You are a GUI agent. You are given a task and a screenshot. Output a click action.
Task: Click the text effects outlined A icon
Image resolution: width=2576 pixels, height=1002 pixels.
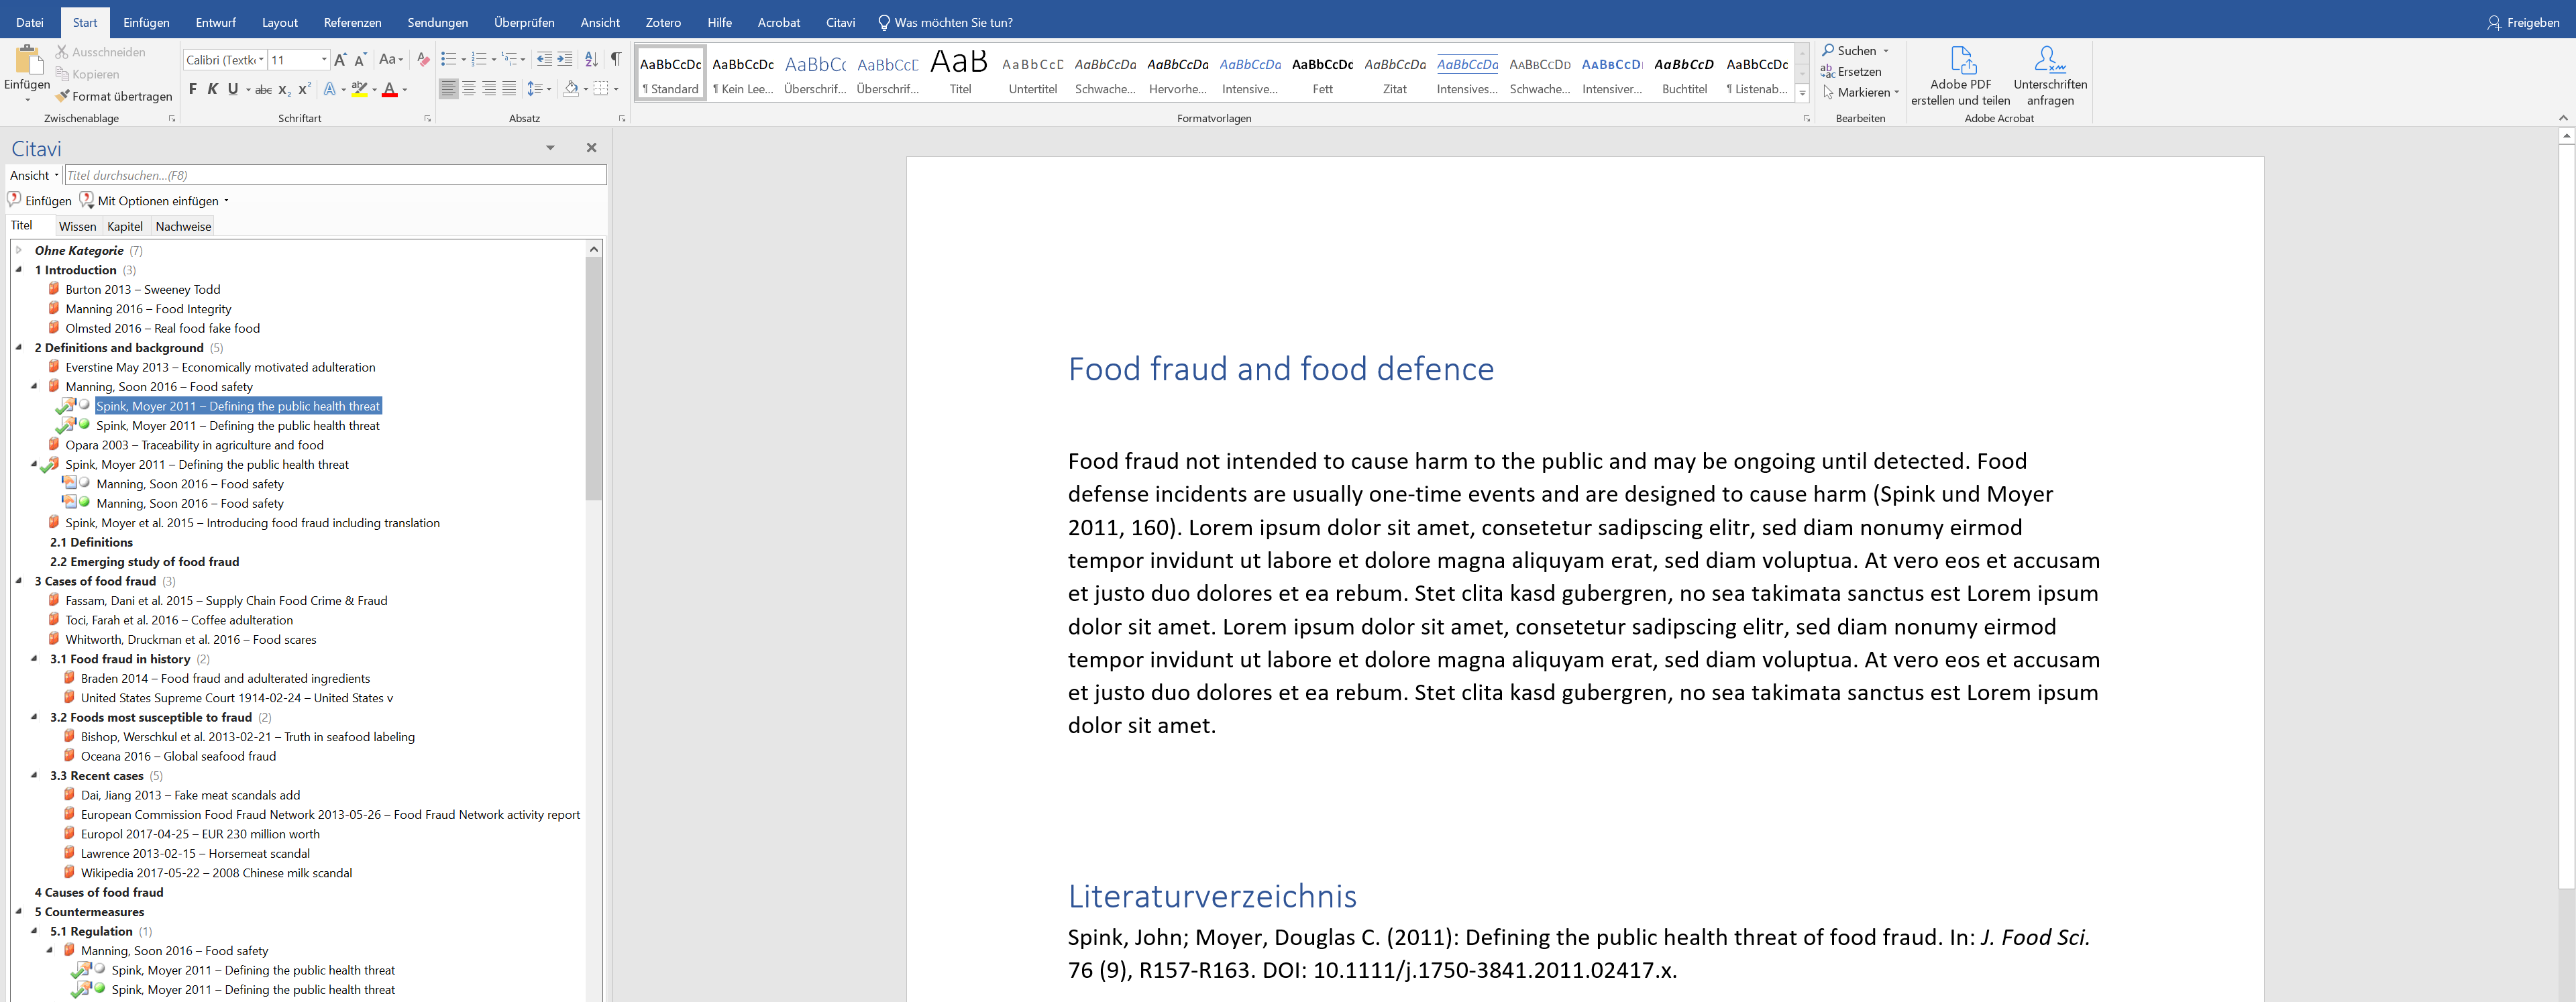[329, 89]
